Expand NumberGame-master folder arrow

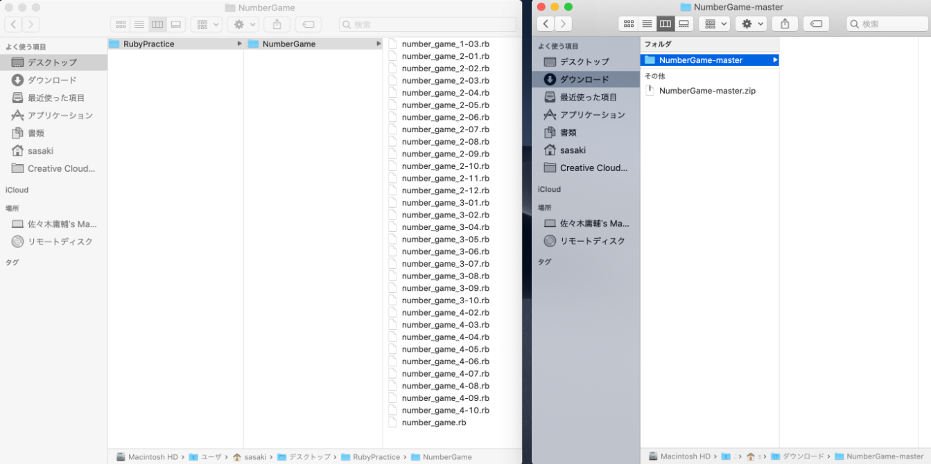click(775, 60)
